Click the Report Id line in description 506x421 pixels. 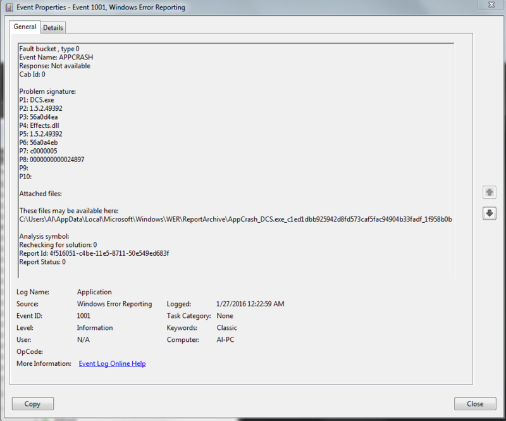tap(94, 253)
